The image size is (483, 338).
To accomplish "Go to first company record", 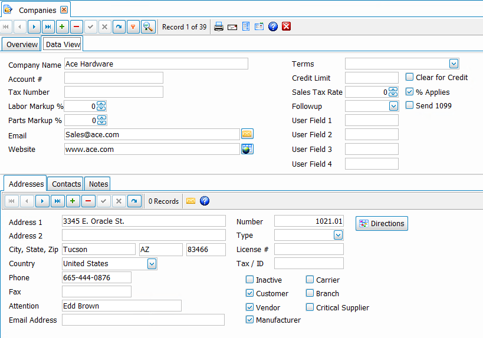I will point(6,26).
